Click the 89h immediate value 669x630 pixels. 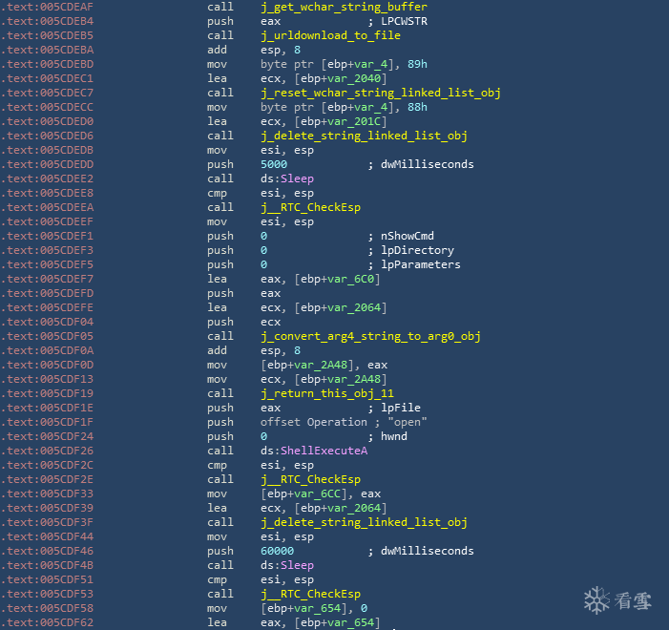(x=417, y=64)
